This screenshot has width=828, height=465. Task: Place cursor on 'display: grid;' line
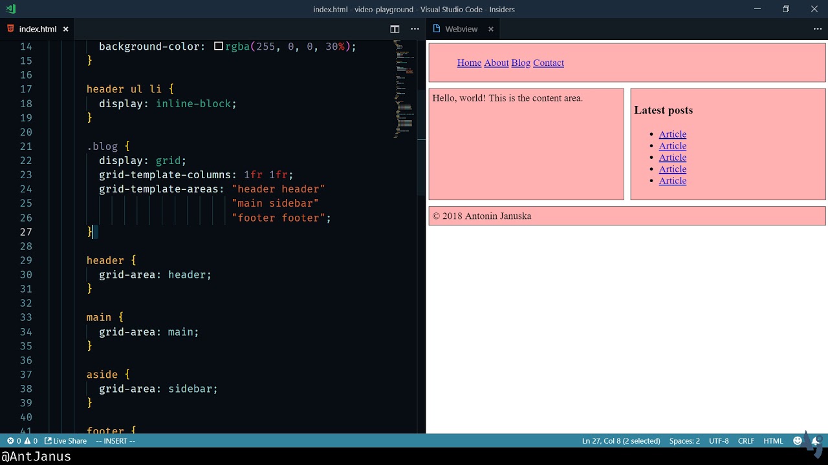[142, 161]
